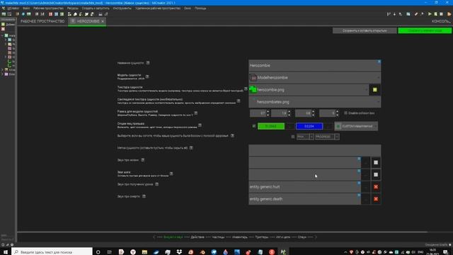Pick the green spawn egg base color

point(271,126)
